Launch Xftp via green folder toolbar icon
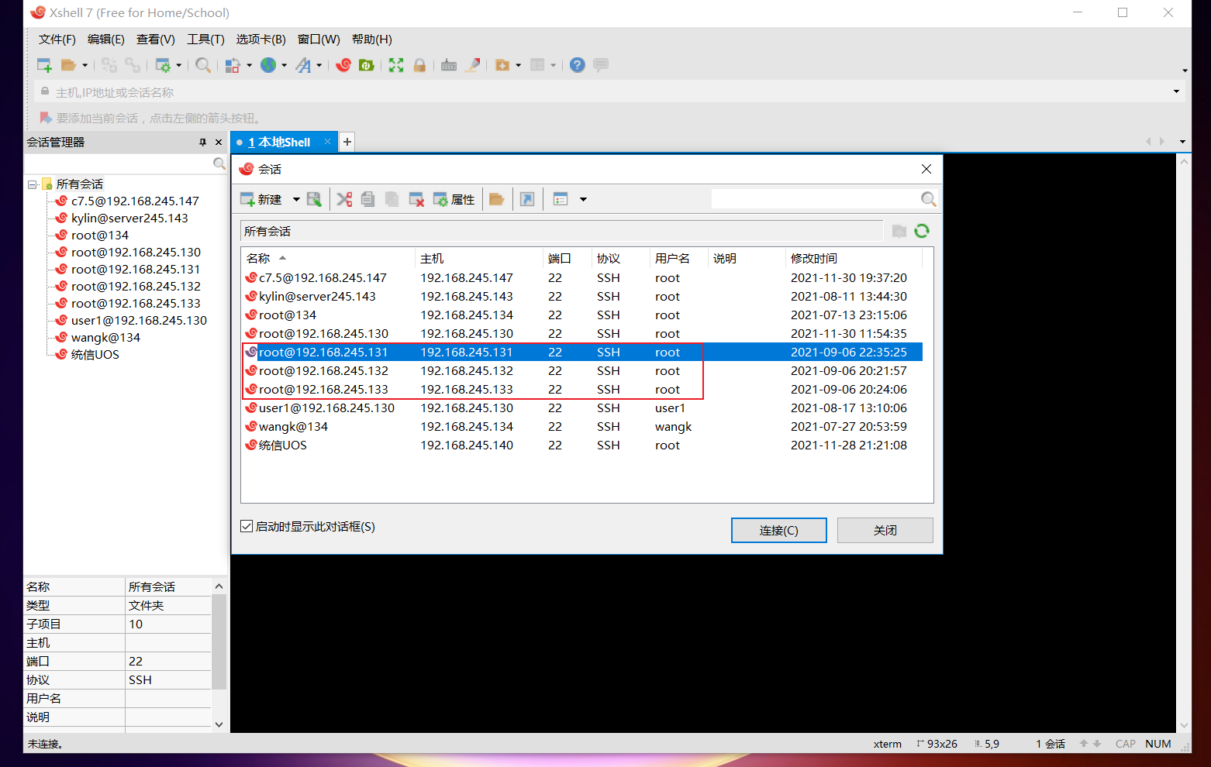The image size is (1211, 767). (x=367, y=65)
